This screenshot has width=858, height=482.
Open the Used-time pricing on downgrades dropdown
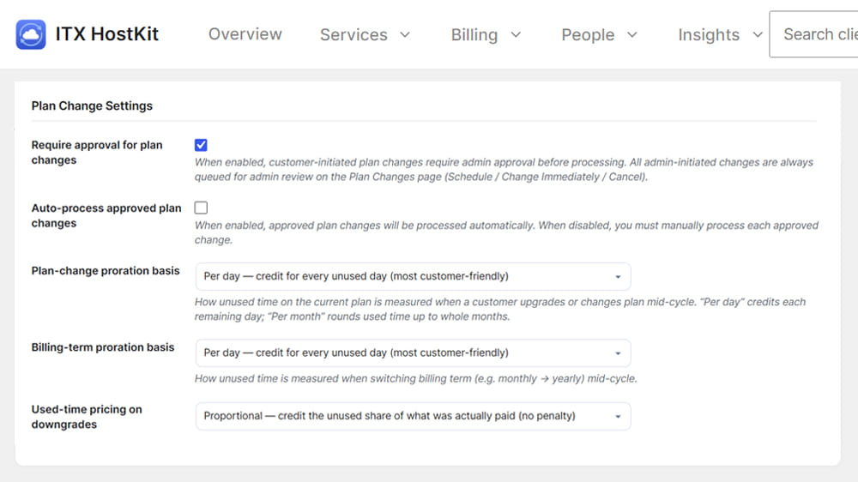click(x=414, y=416)
